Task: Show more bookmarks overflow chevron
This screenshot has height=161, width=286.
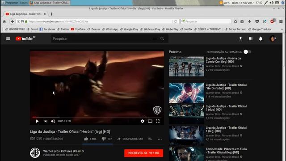Action: 282,29
